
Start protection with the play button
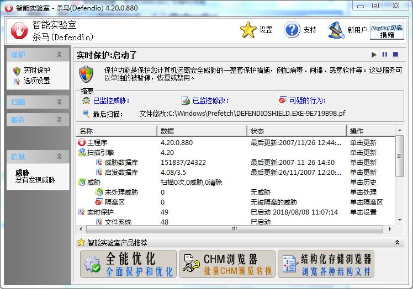tap(373, 55)
